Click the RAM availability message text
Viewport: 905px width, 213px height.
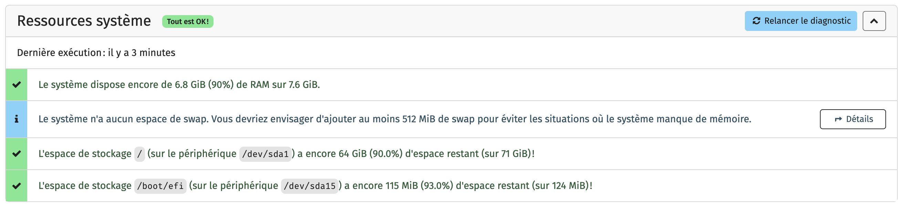click(x=179, y=85)
